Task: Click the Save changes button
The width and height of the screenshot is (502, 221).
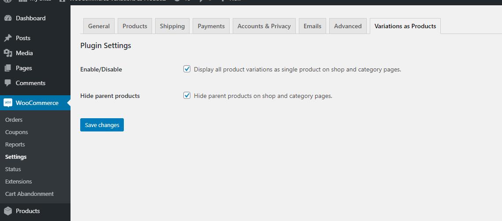Action: coord(102,125)
